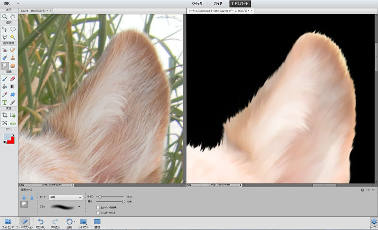Reset colors to default black and white

(5, 142)
